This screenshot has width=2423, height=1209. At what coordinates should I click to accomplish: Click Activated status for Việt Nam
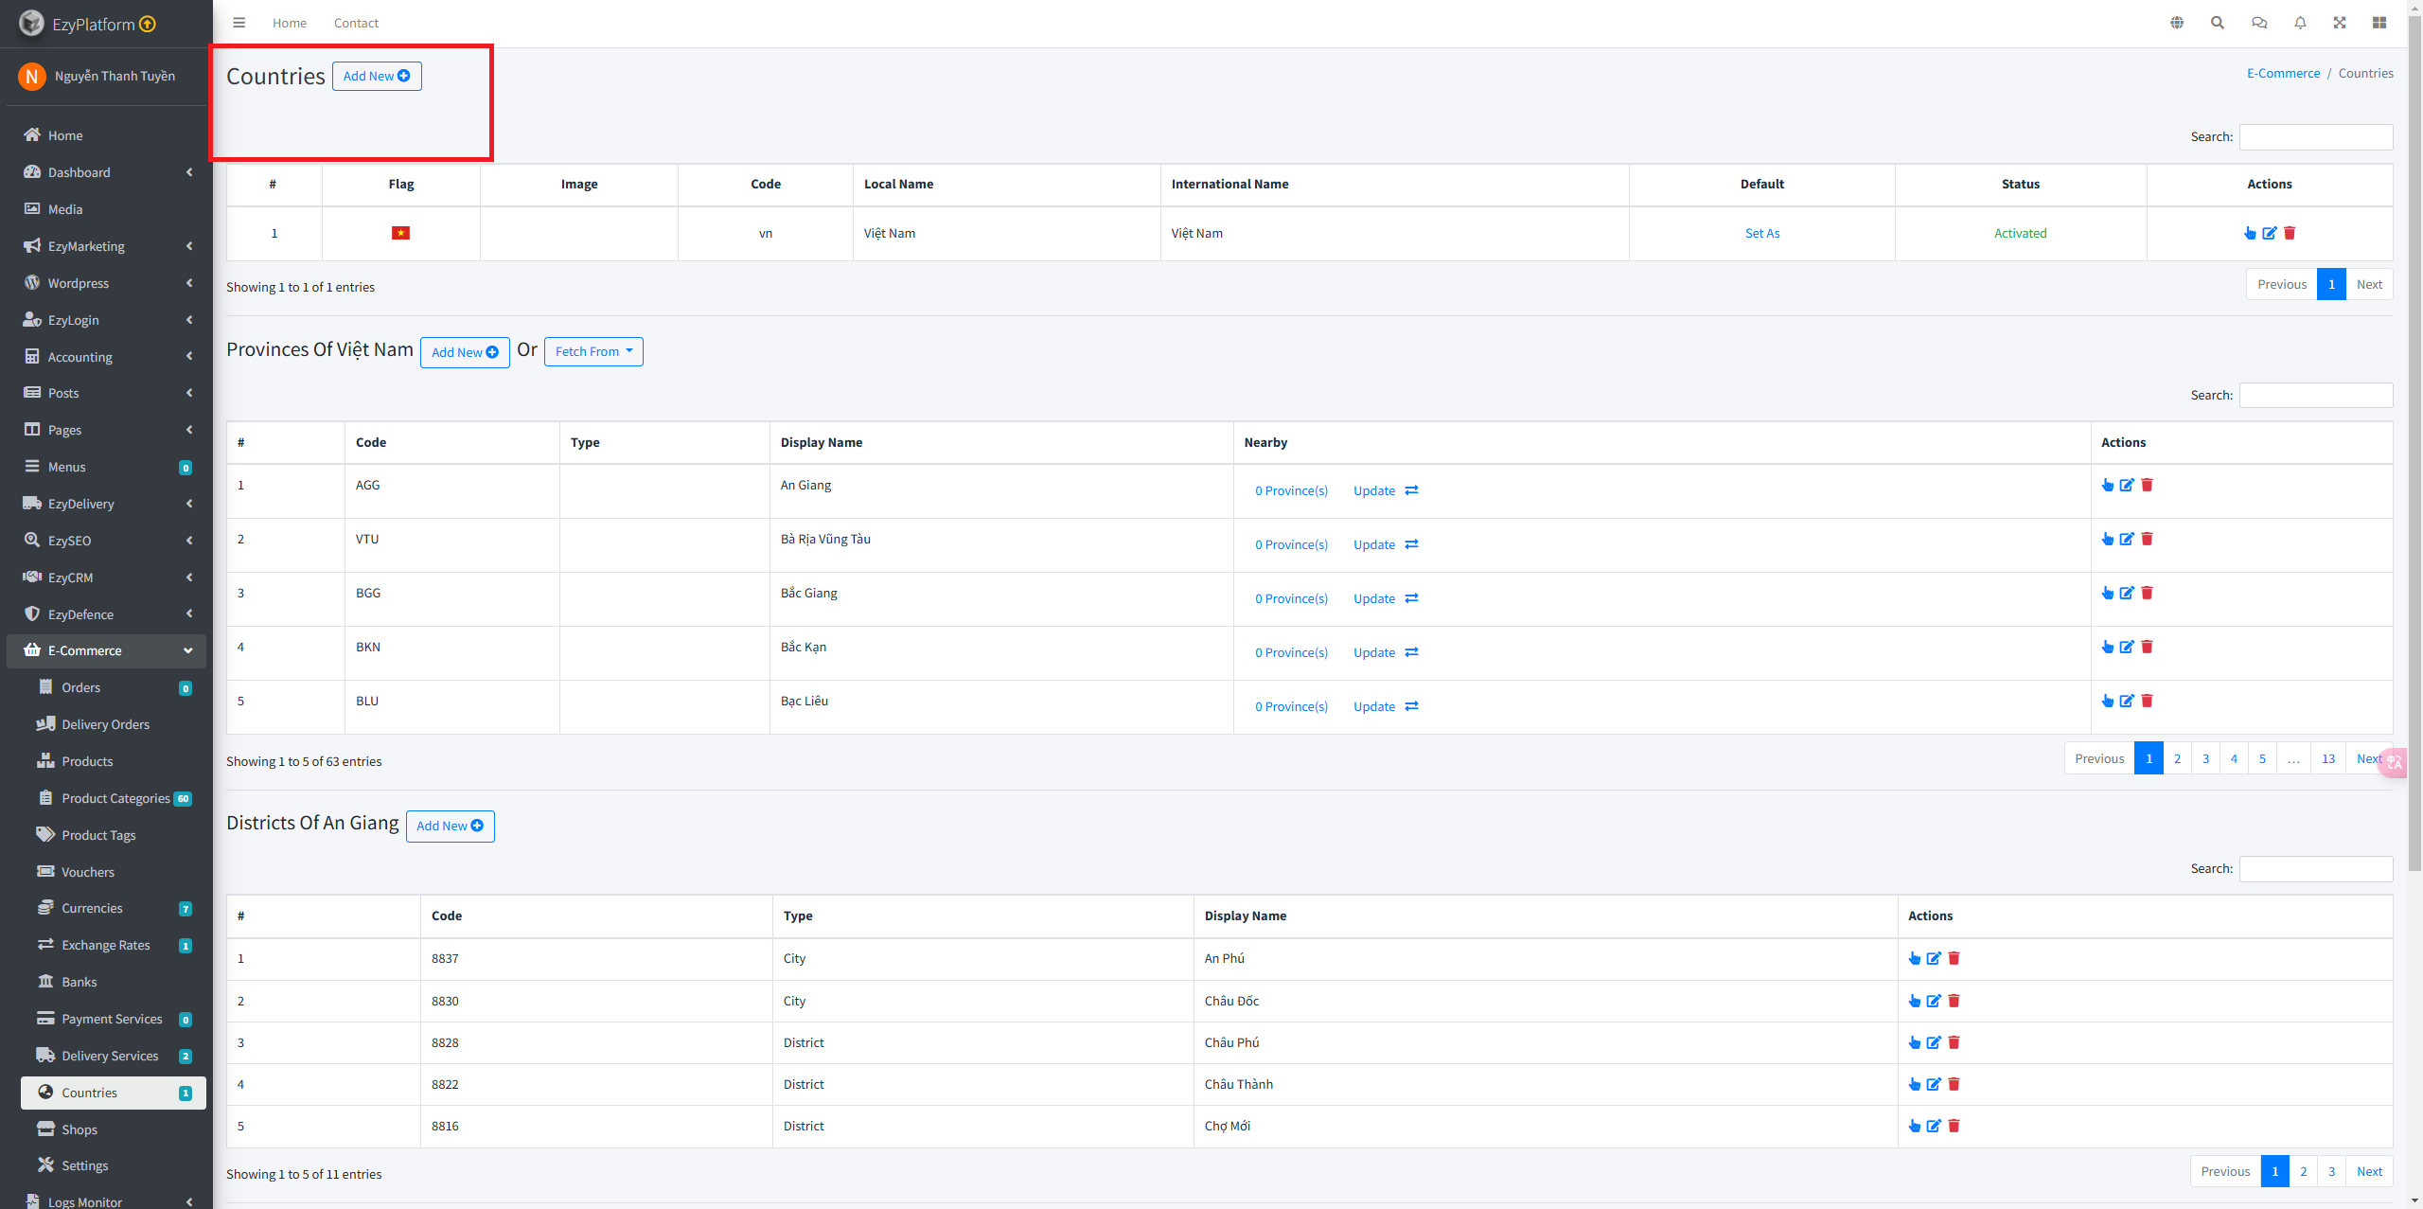pyautogui.click(x=2020, y=233)
